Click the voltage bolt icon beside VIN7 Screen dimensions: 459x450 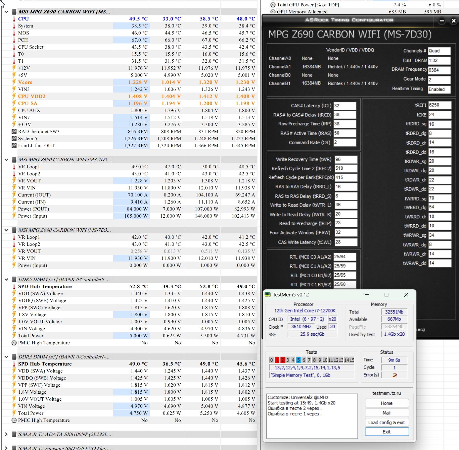14,117
